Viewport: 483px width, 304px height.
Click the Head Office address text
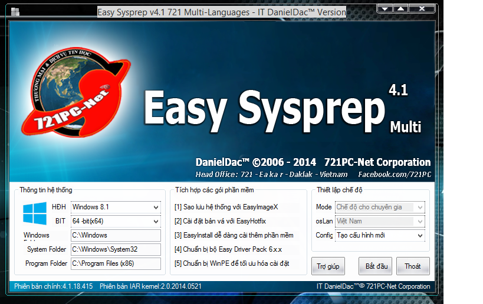point(271,175)
